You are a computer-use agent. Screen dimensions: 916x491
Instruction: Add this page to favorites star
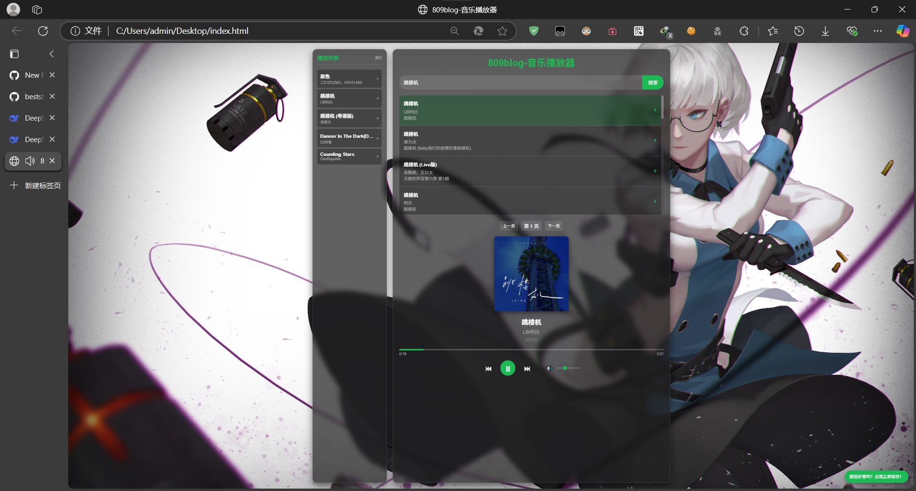pyautogui.click(x=502, y=31)
